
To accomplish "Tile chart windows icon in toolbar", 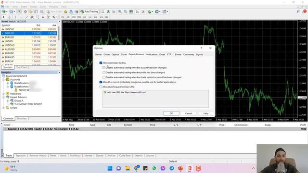I will [x=131, y=12].
